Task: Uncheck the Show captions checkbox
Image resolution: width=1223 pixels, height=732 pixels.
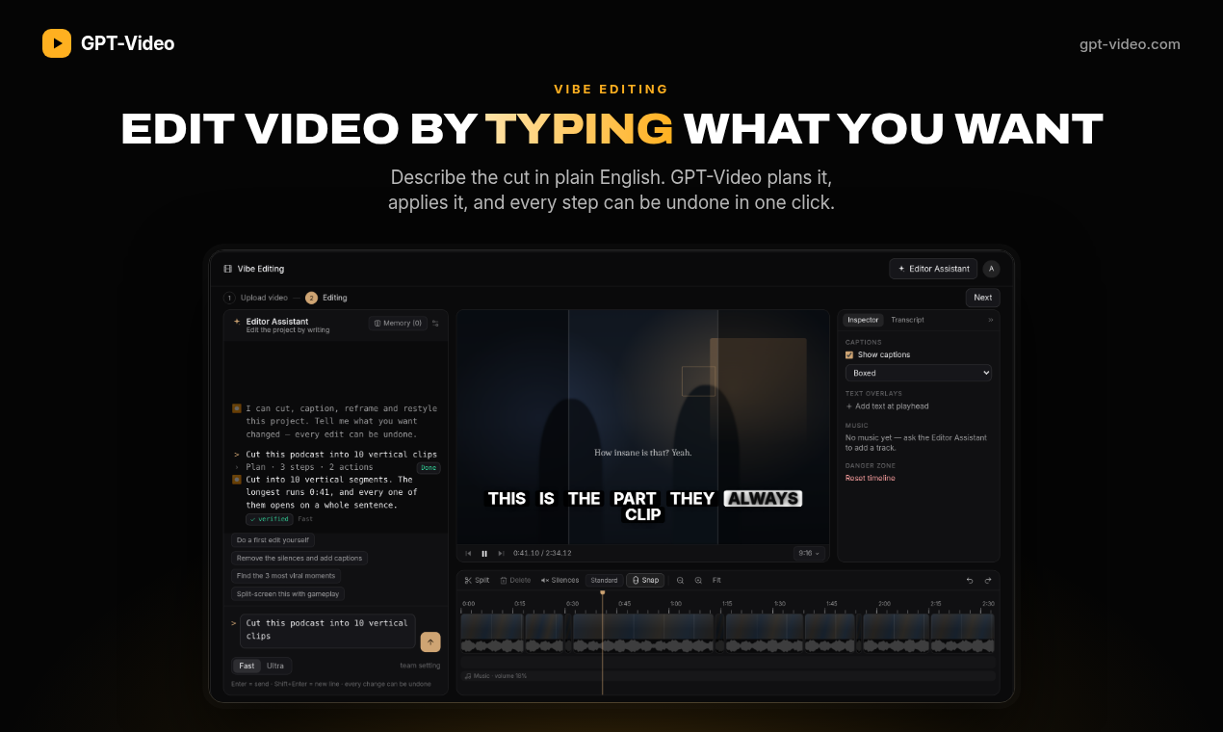Action: pos(849,354)
